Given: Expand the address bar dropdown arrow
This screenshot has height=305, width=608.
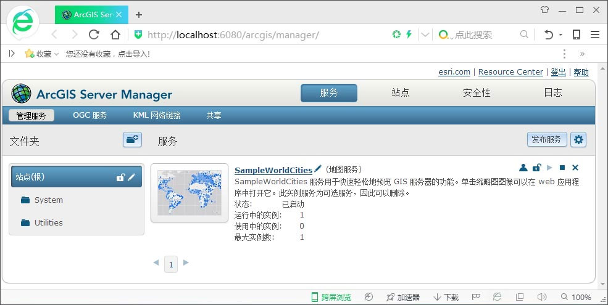Looking at the screenshot, I should pyautogui.click(x=425, y=35).
